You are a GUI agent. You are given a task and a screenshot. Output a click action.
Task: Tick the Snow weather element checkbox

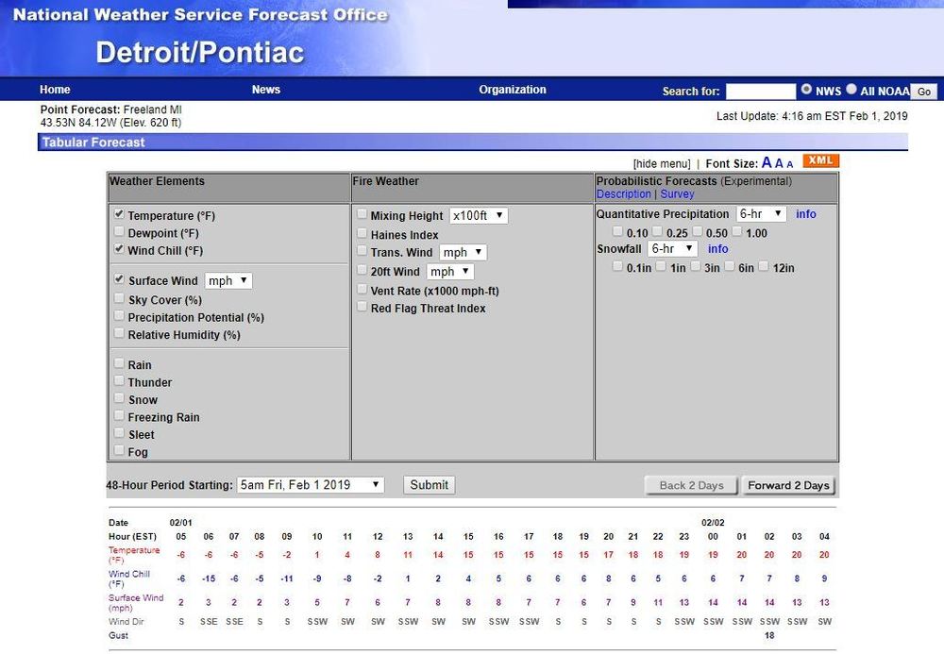119,397
